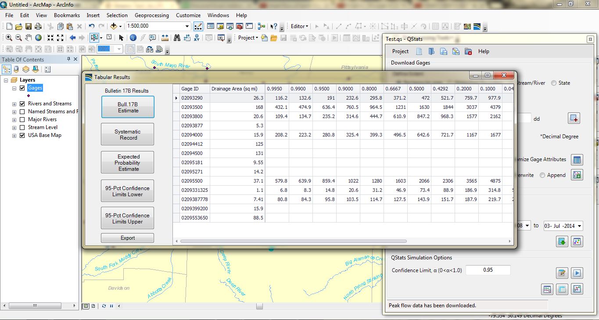
Task: Open the Geoprocessing menu
Action: click(152, 15)
